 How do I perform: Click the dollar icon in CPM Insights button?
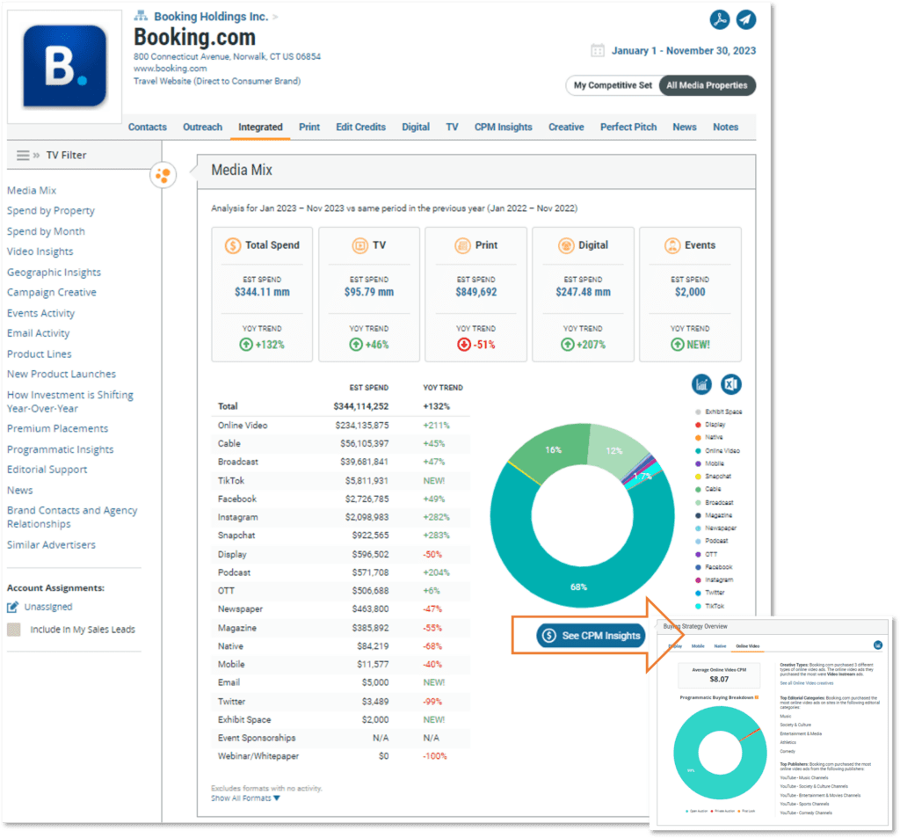(x=548, y=636)
